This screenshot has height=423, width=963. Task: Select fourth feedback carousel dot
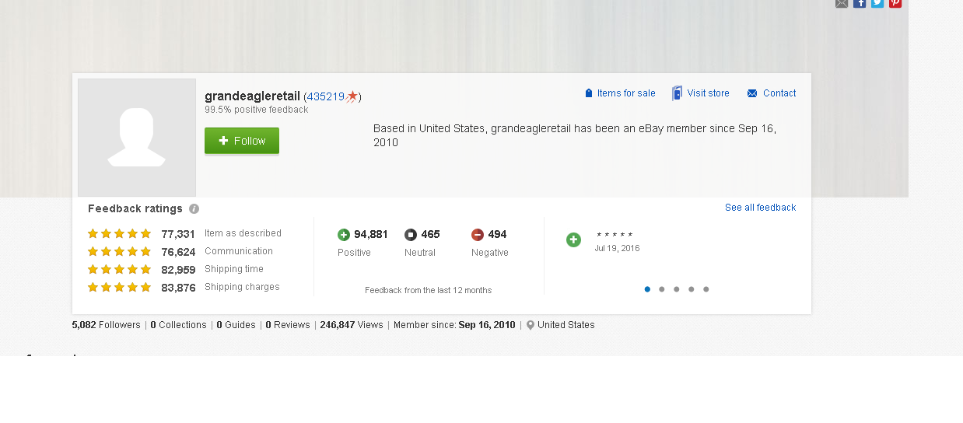click(692, 289)
